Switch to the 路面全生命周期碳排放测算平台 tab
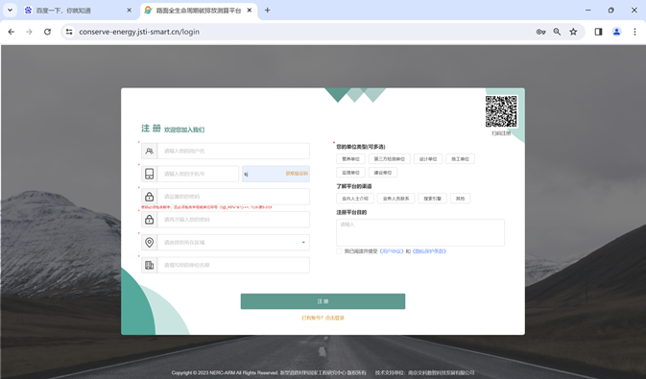Viewport: 646px width, 379px height. 199,11
